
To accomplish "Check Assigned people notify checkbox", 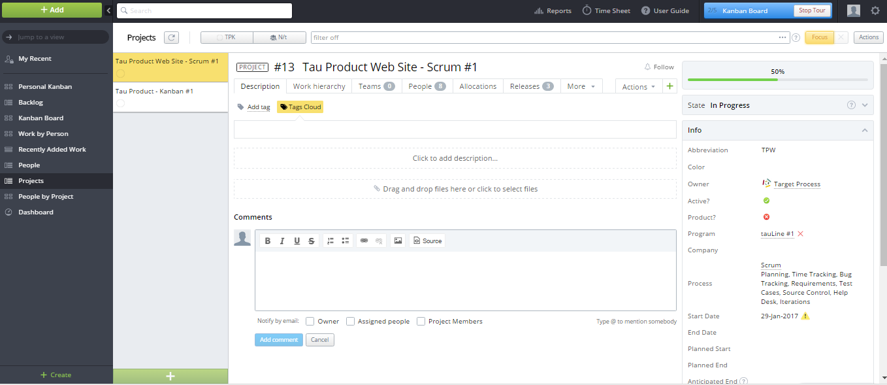I will (351, 321).
